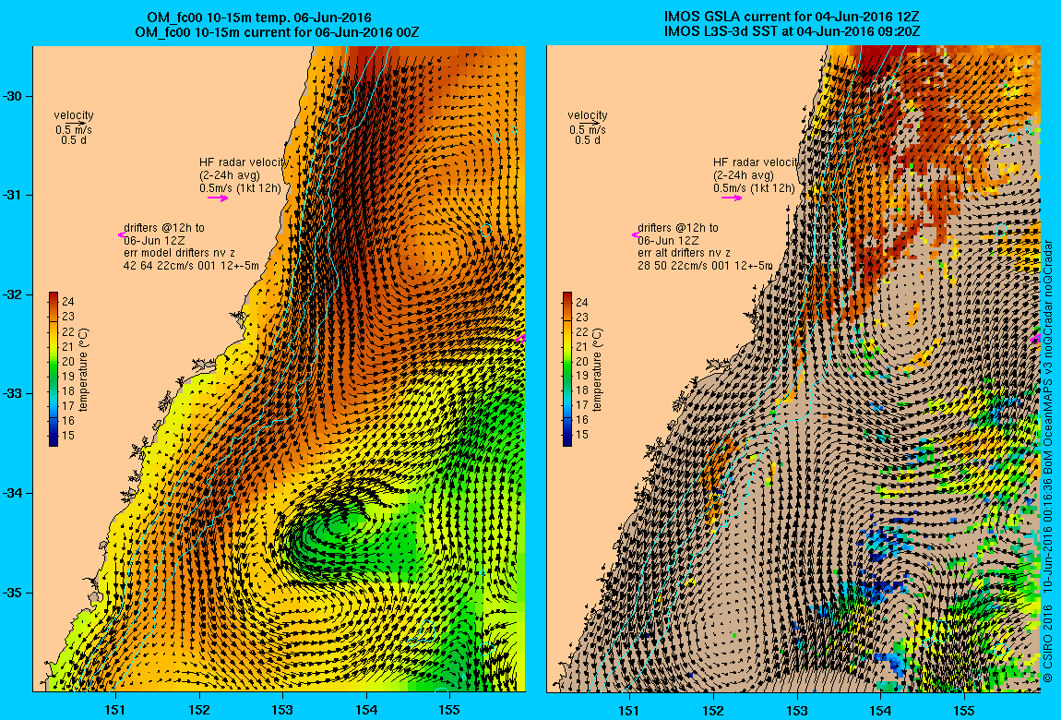Click the '16' value on right color bar
Image resolution: width=1061 pixels, height=720 pixels.
point(582,420)
